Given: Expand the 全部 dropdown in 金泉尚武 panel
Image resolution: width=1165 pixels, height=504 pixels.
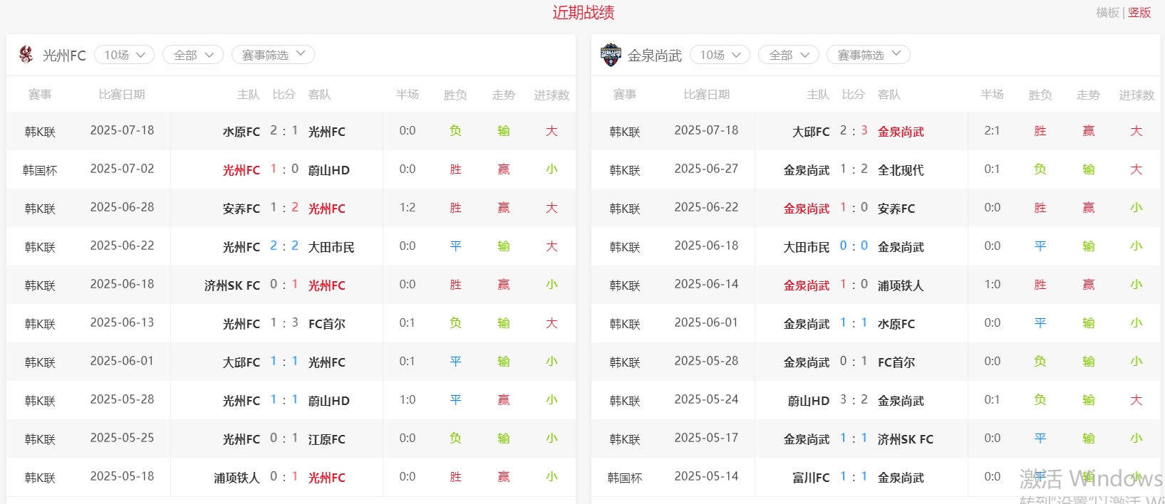Looking at the screenshot, I should (x=789, y=55).
